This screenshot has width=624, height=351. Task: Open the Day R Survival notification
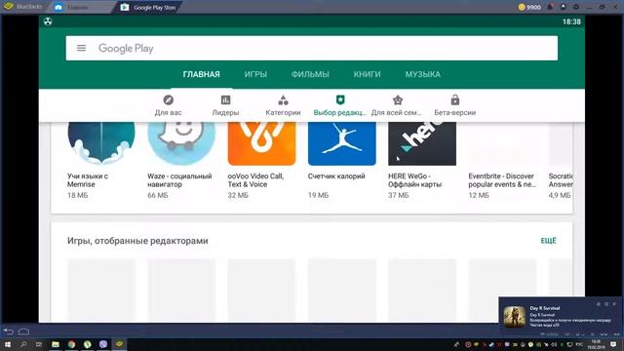tap(561, 317)
